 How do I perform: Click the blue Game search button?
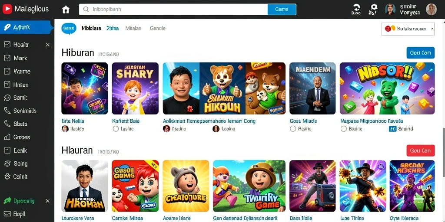tap(282, 10)
